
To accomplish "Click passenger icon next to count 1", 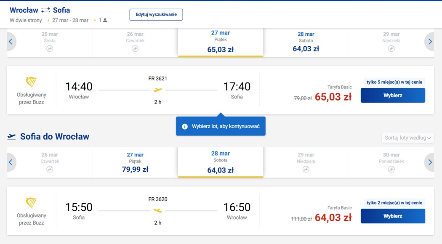I will 105,20.
